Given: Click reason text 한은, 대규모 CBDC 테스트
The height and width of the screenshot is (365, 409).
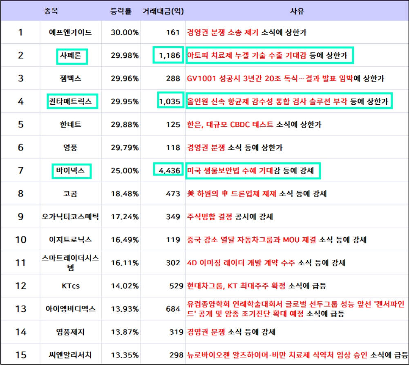Looking at the screenshot, I should 230,124.
